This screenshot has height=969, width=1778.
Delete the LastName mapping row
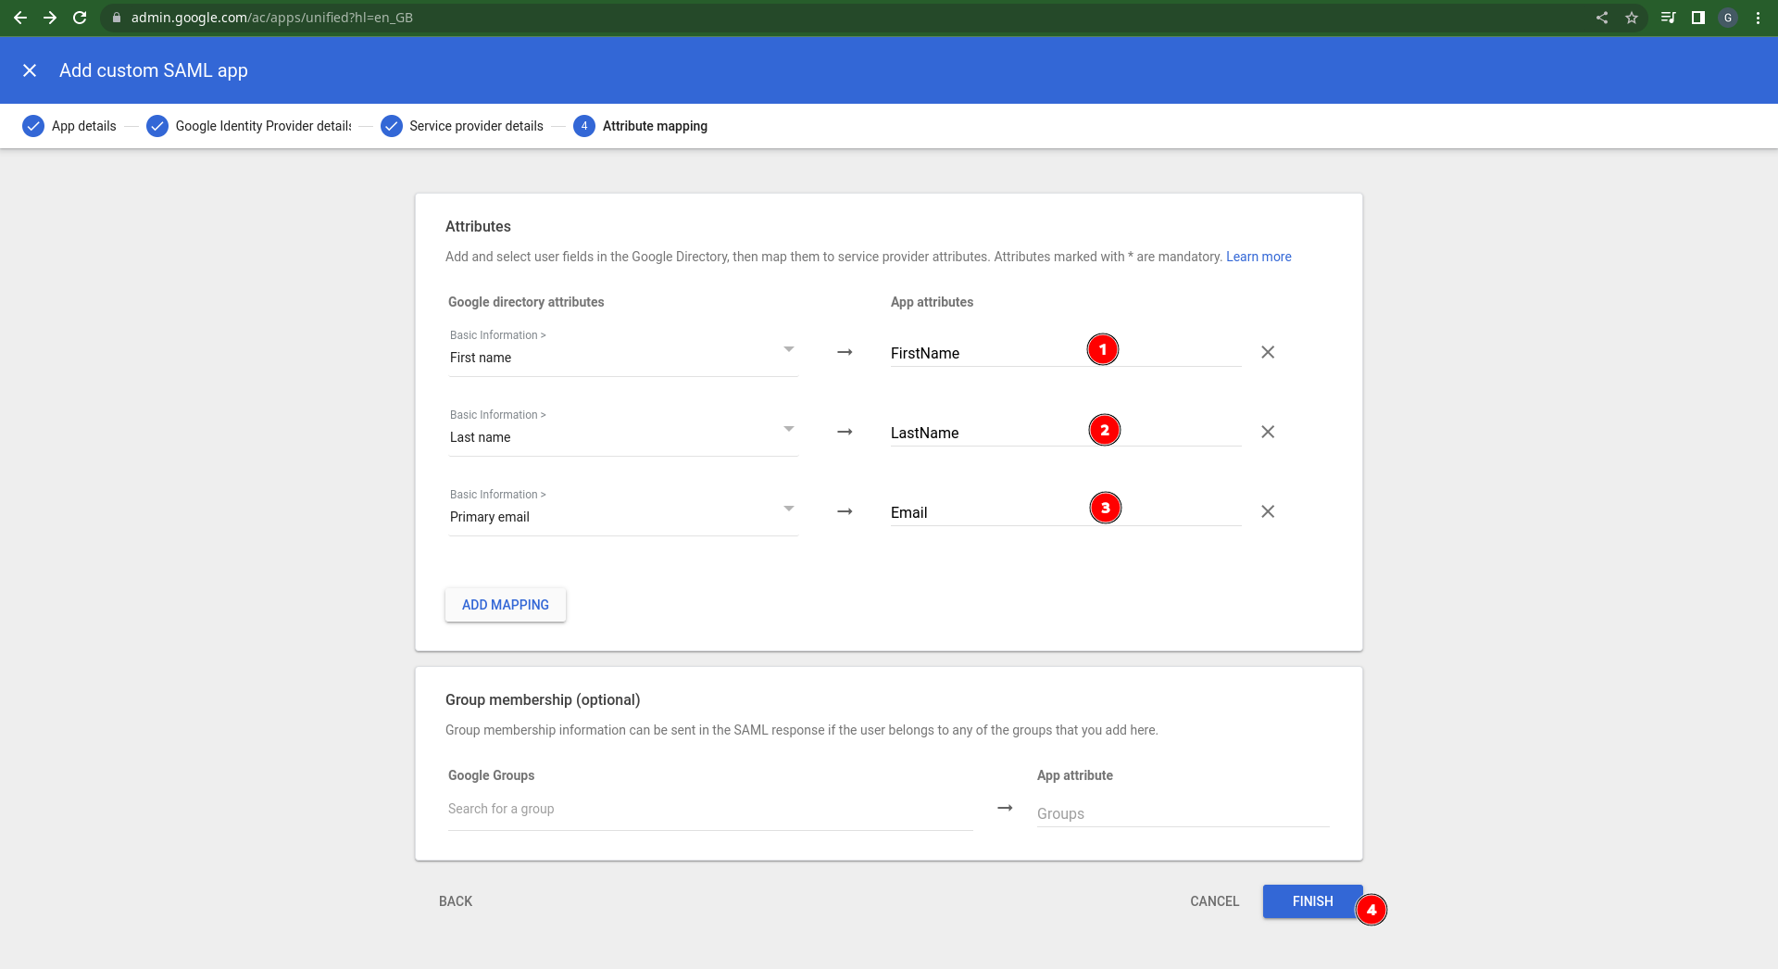pos(1268,432)
